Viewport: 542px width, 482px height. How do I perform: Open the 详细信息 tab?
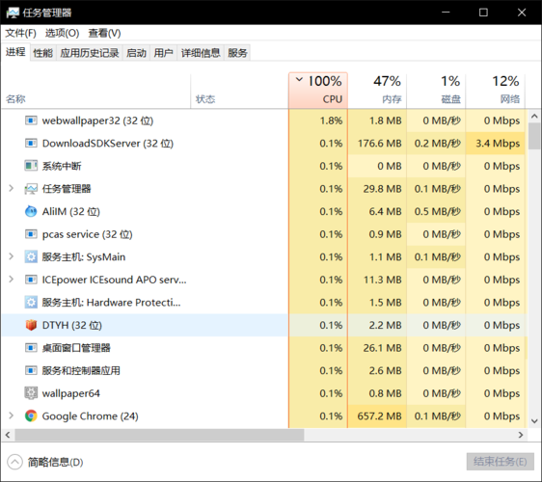[x=201, y=53]
